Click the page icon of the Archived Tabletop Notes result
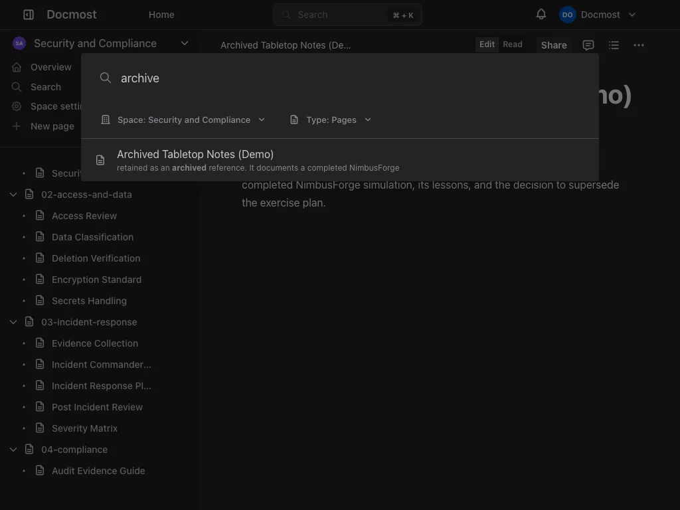 (x=100, y=160)
